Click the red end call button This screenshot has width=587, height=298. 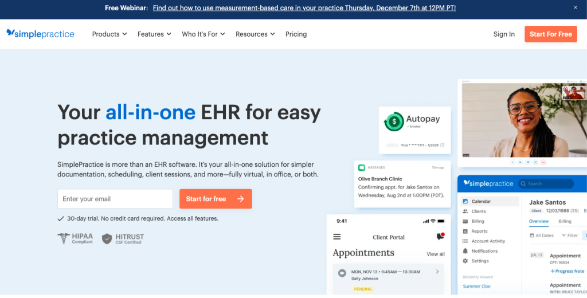click(543, 162)
